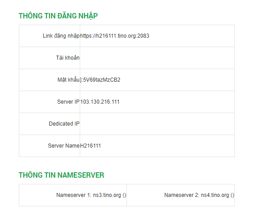Click the Server Name label
255x214 pixels.
pyautogui.click(x=64, y=146)
